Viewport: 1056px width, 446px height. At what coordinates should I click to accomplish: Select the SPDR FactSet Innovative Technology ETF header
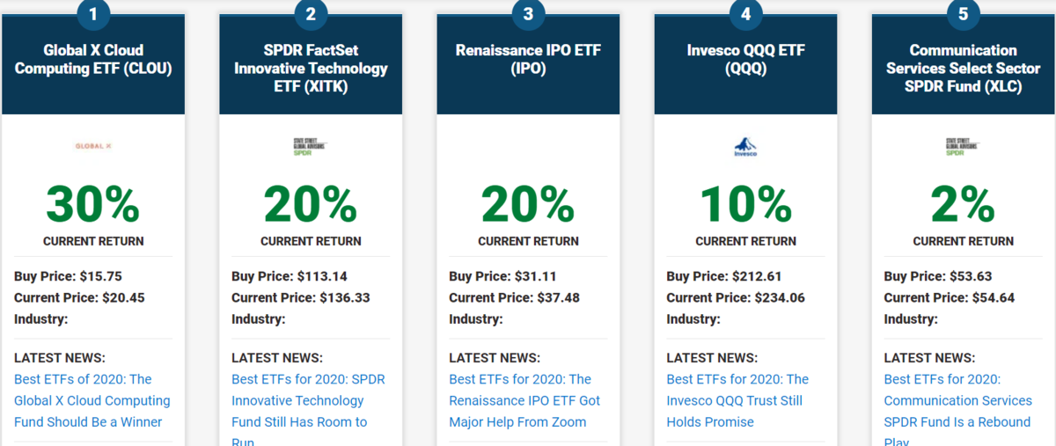tap(311, 69)
